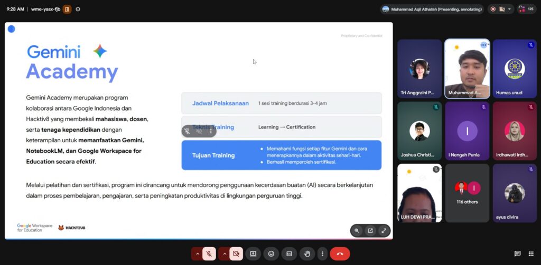
Task: Open the more options menu in call bar
Action: pyautogui.click(x=322, y=254)
